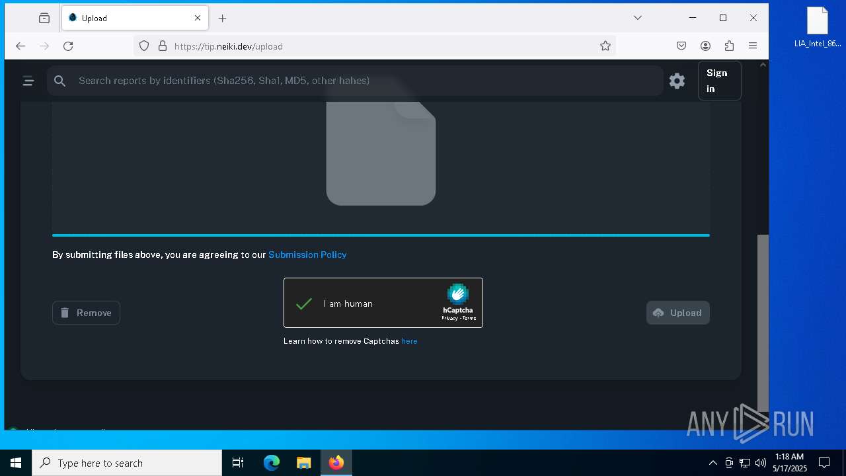
Task: Expand the list all tabs dropdown
Action: coord(638,18)
